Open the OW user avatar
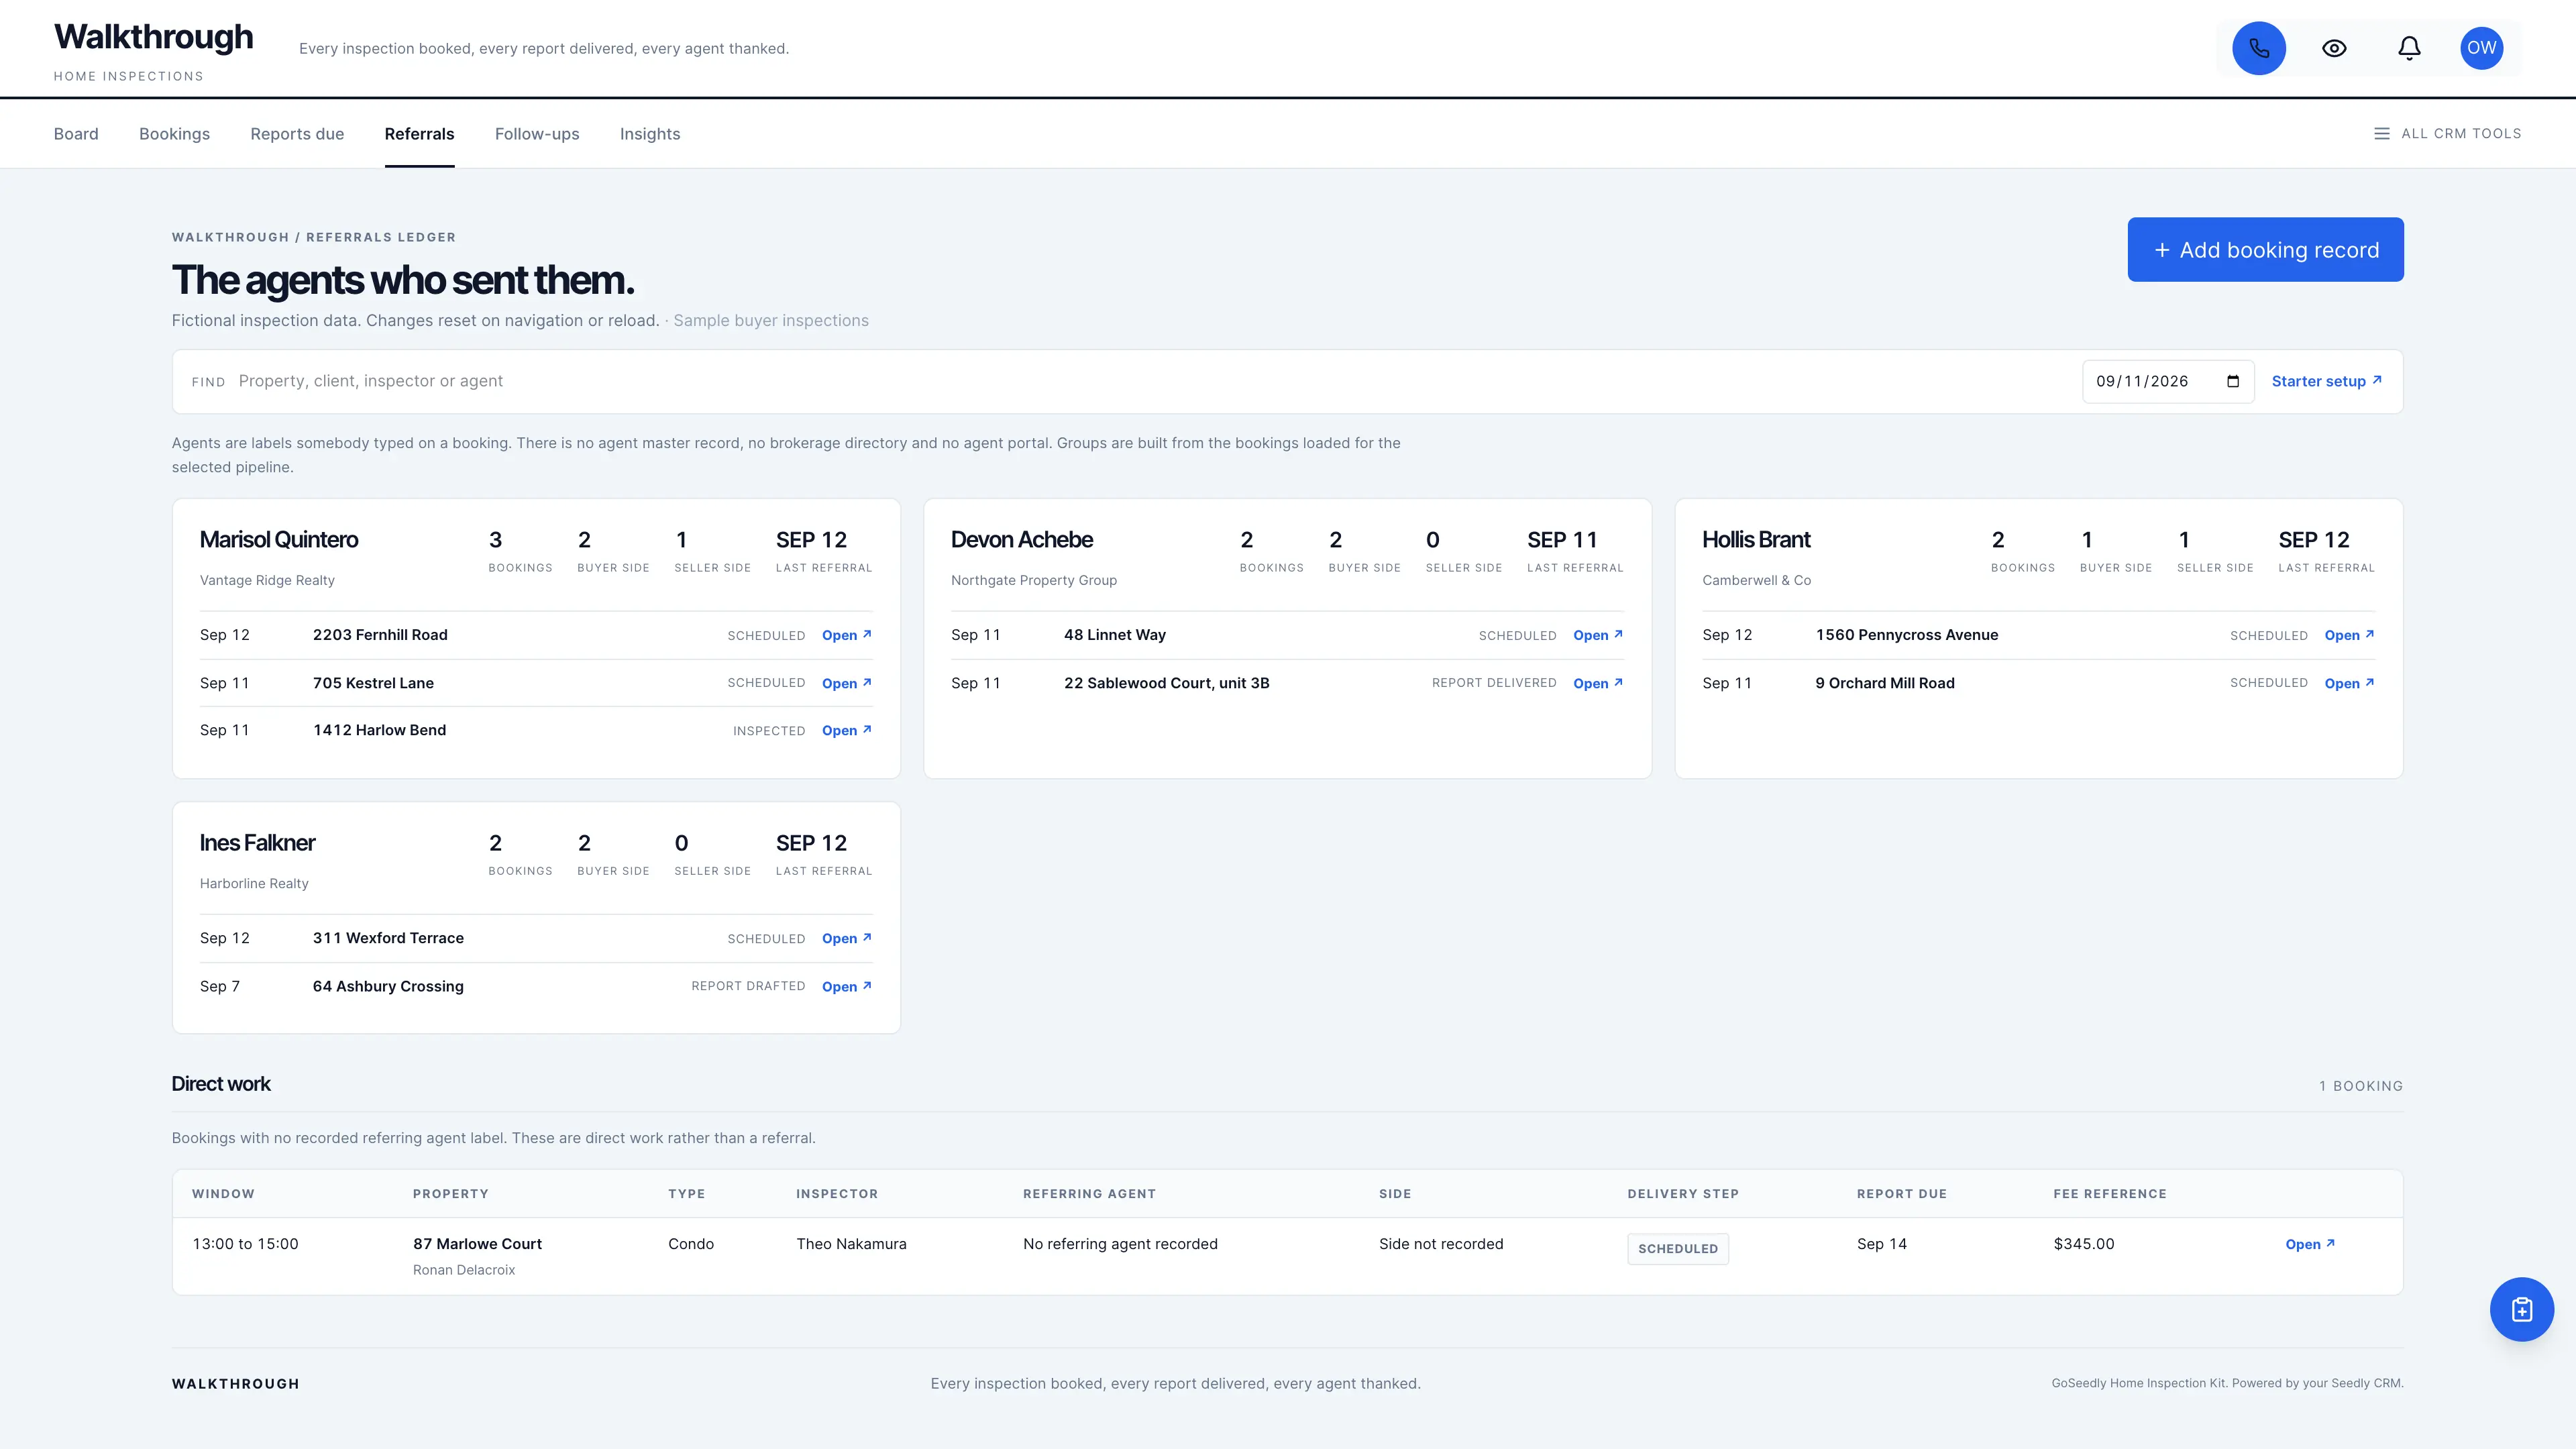The width and height of the screenshot is (2576, 1449). pos(2481,48)
